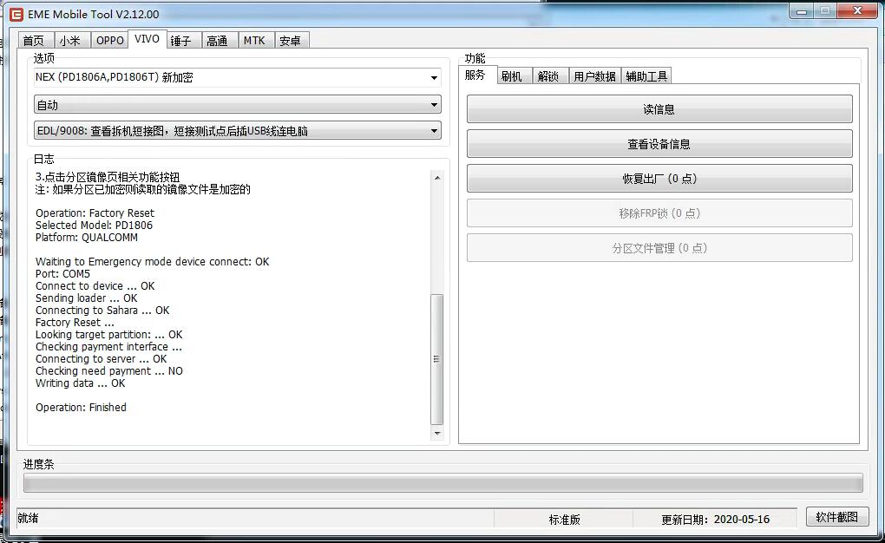The width and height of the screenshot is (885, 543).
Task: Click the 移除FRP锁 (0 点) button
Action: pos(659,213)
